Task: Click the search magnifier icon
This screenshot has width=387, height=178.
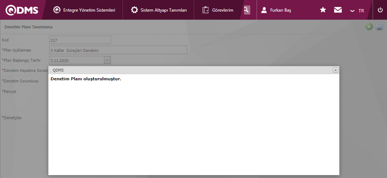Action: click(x=247, y=10)
